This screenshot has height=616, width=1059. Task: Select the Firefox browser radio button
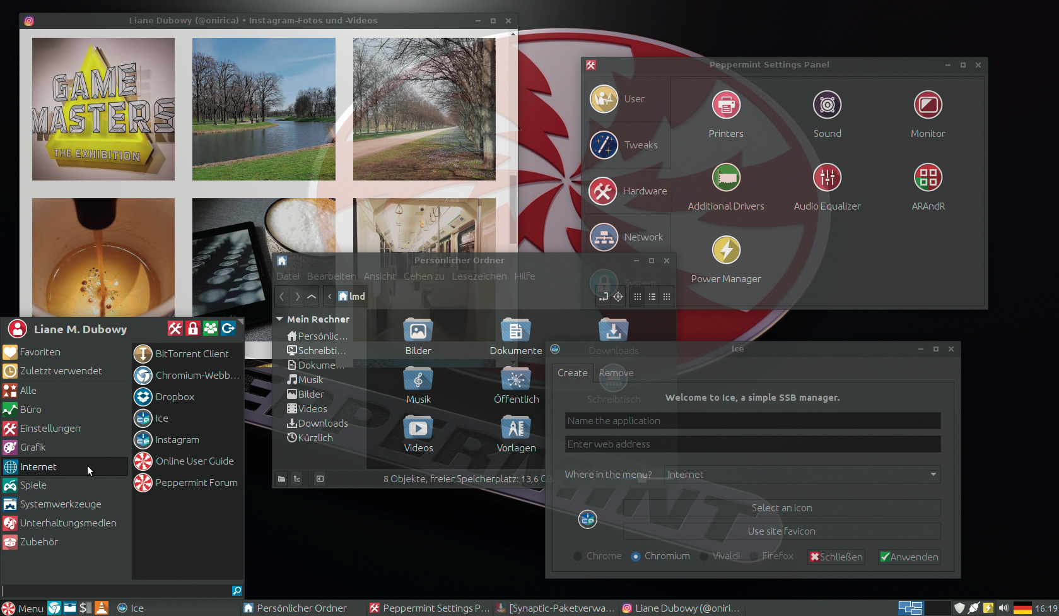754,556
